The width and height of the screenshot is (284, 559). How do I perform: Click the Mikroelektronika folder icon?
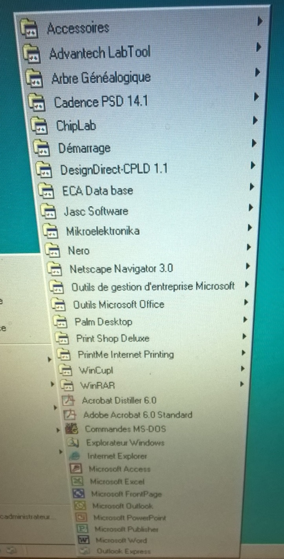(x=51, y=231)
